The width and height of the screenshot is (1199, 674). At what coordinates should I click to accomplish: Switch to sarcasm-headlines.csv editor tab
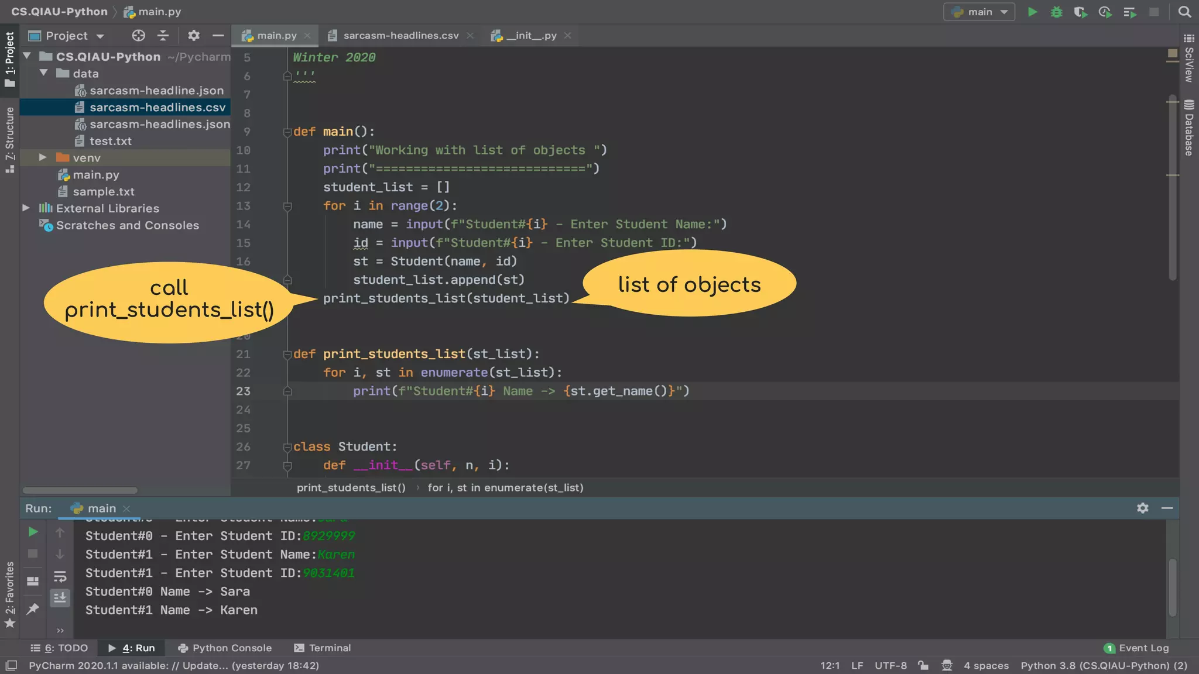pos(400,36)
